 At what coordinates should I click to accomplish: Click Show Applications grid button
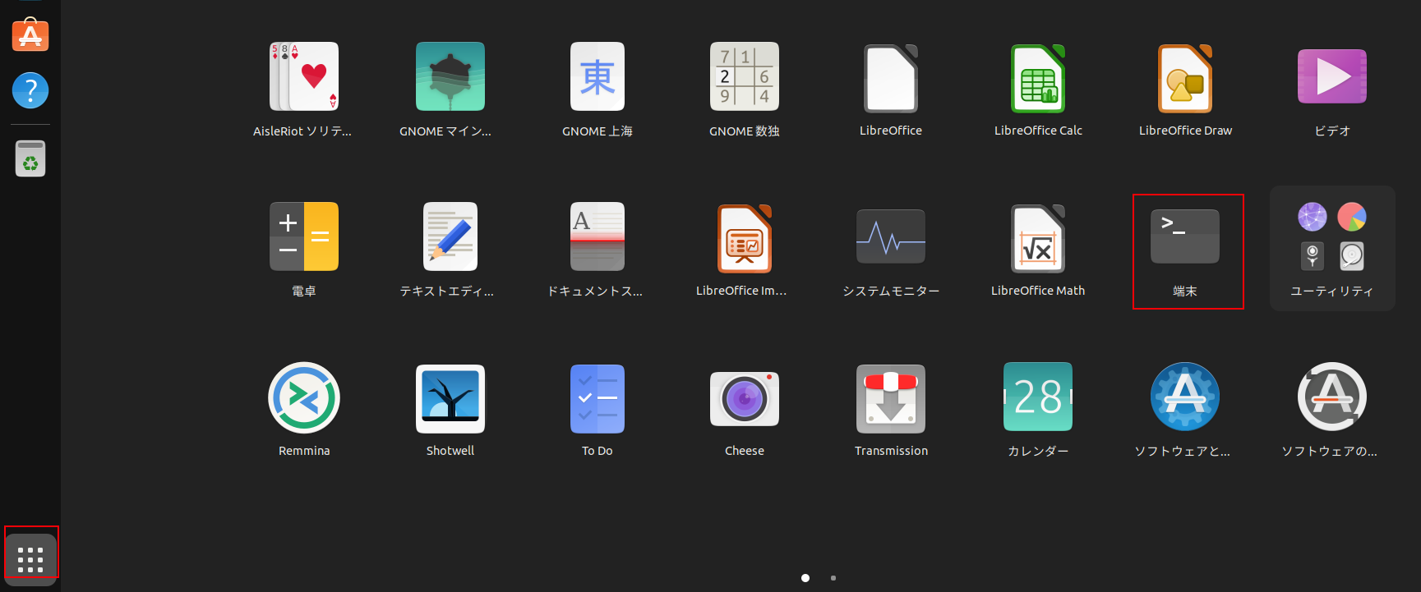pyautogui.click(x=30, y=559)
